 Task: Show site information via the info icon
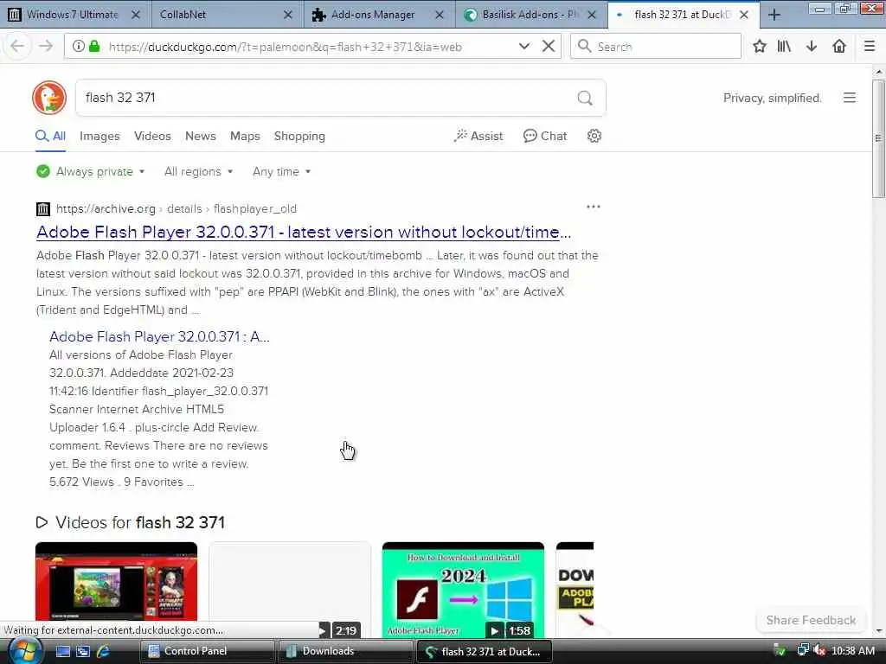pos(79,47)
